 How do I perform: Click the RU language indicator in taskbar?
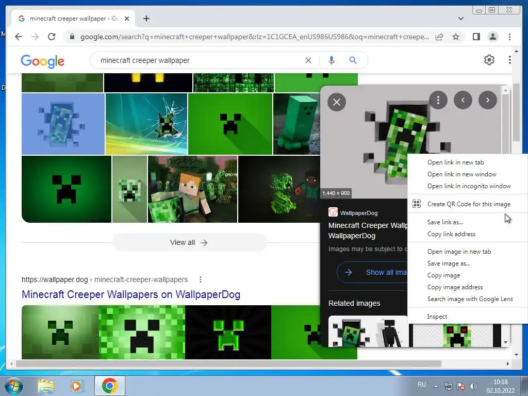pos(422,385)
